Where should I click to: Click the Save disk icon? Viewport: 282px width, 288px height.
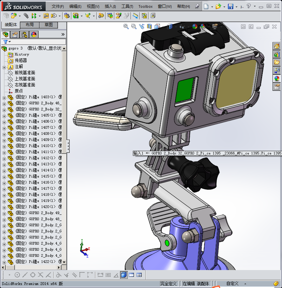230,6
